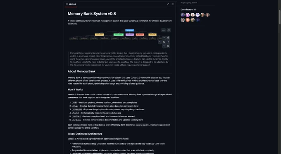
Task: Pan the diagram up with the up arrow
Action: (164, 38)
